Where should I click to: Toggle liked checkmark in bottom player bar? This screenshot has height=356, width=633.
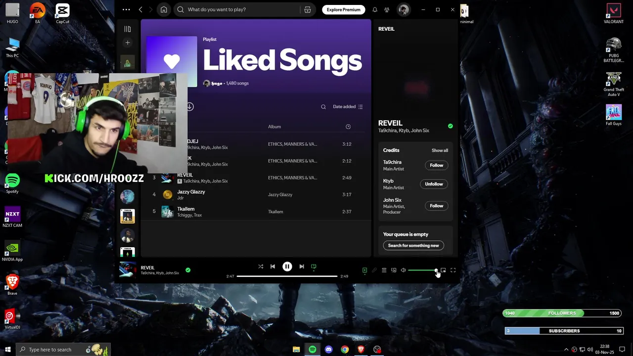click(188, 270)
